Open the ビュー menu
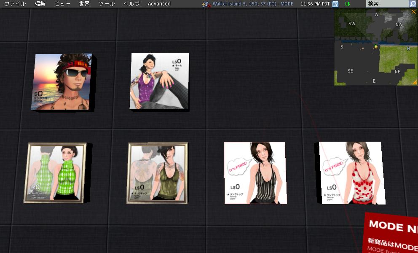Image resolution: width=418 pixels, height=253 pixels. click(x=62, y=4)
